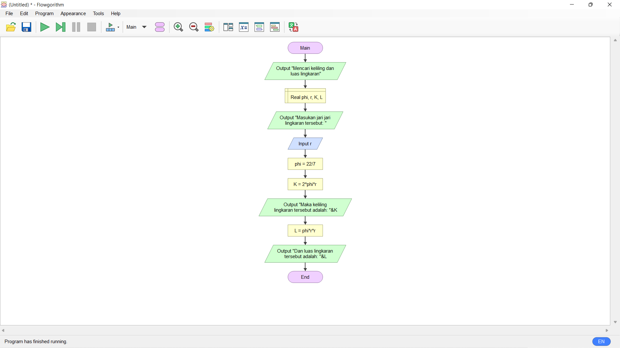Change the window layout icon

(x=228, y=27)
